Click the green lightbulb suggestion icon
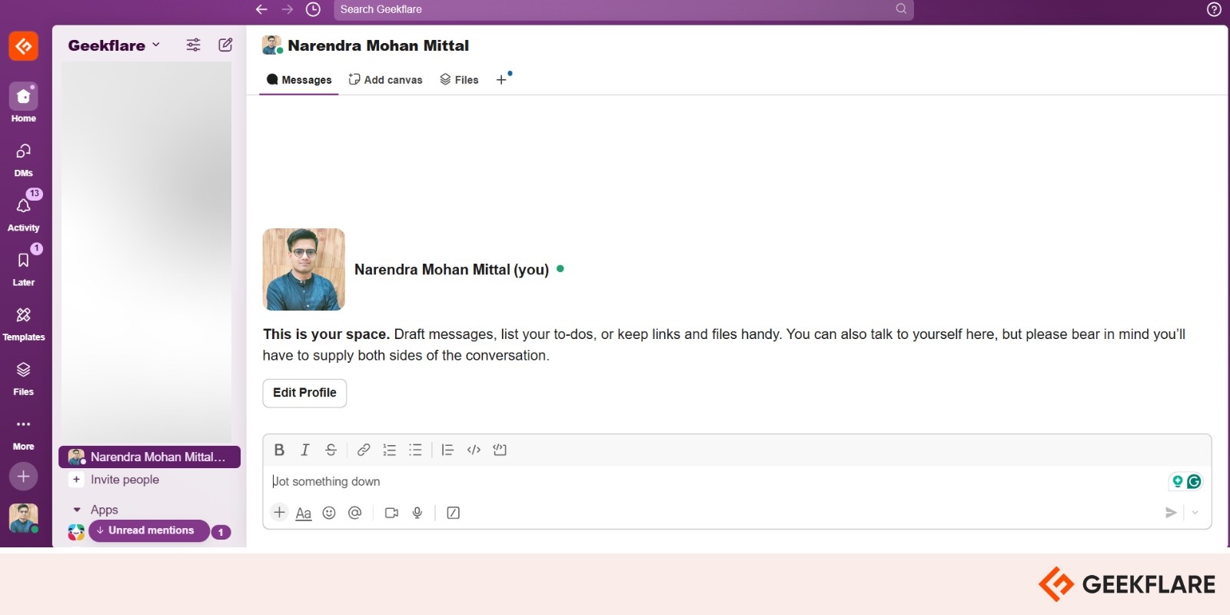 coord(1178,481)
